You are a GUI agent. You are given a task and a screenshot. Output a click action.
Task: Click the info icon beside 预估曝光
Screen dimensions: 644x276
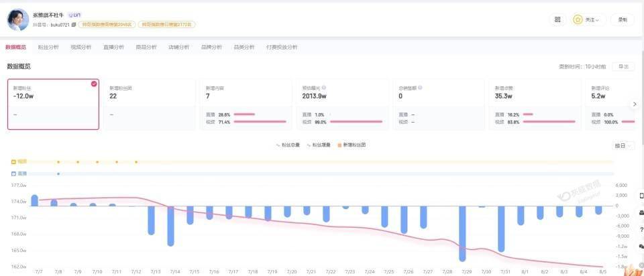pos(324,88)
